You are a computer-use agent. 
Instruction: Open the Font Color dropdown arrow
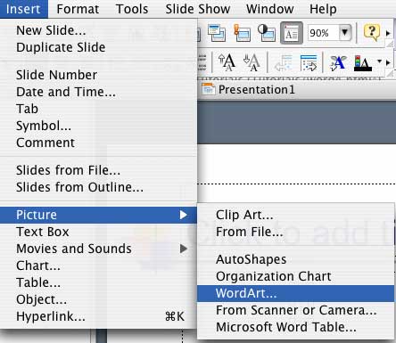[x=379, y=61]
